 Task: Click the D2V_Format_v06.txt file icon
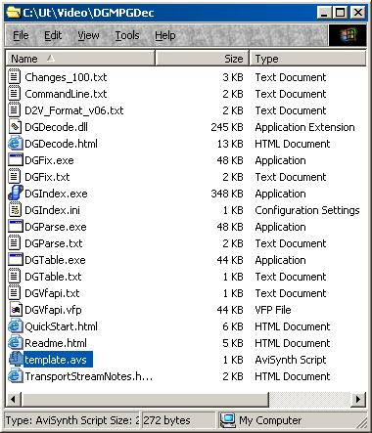(15, 110)
